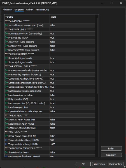Click icon beside Running daily VWAP
The height and width of the screenshot is (168, 126).
(x=6, y=34)
